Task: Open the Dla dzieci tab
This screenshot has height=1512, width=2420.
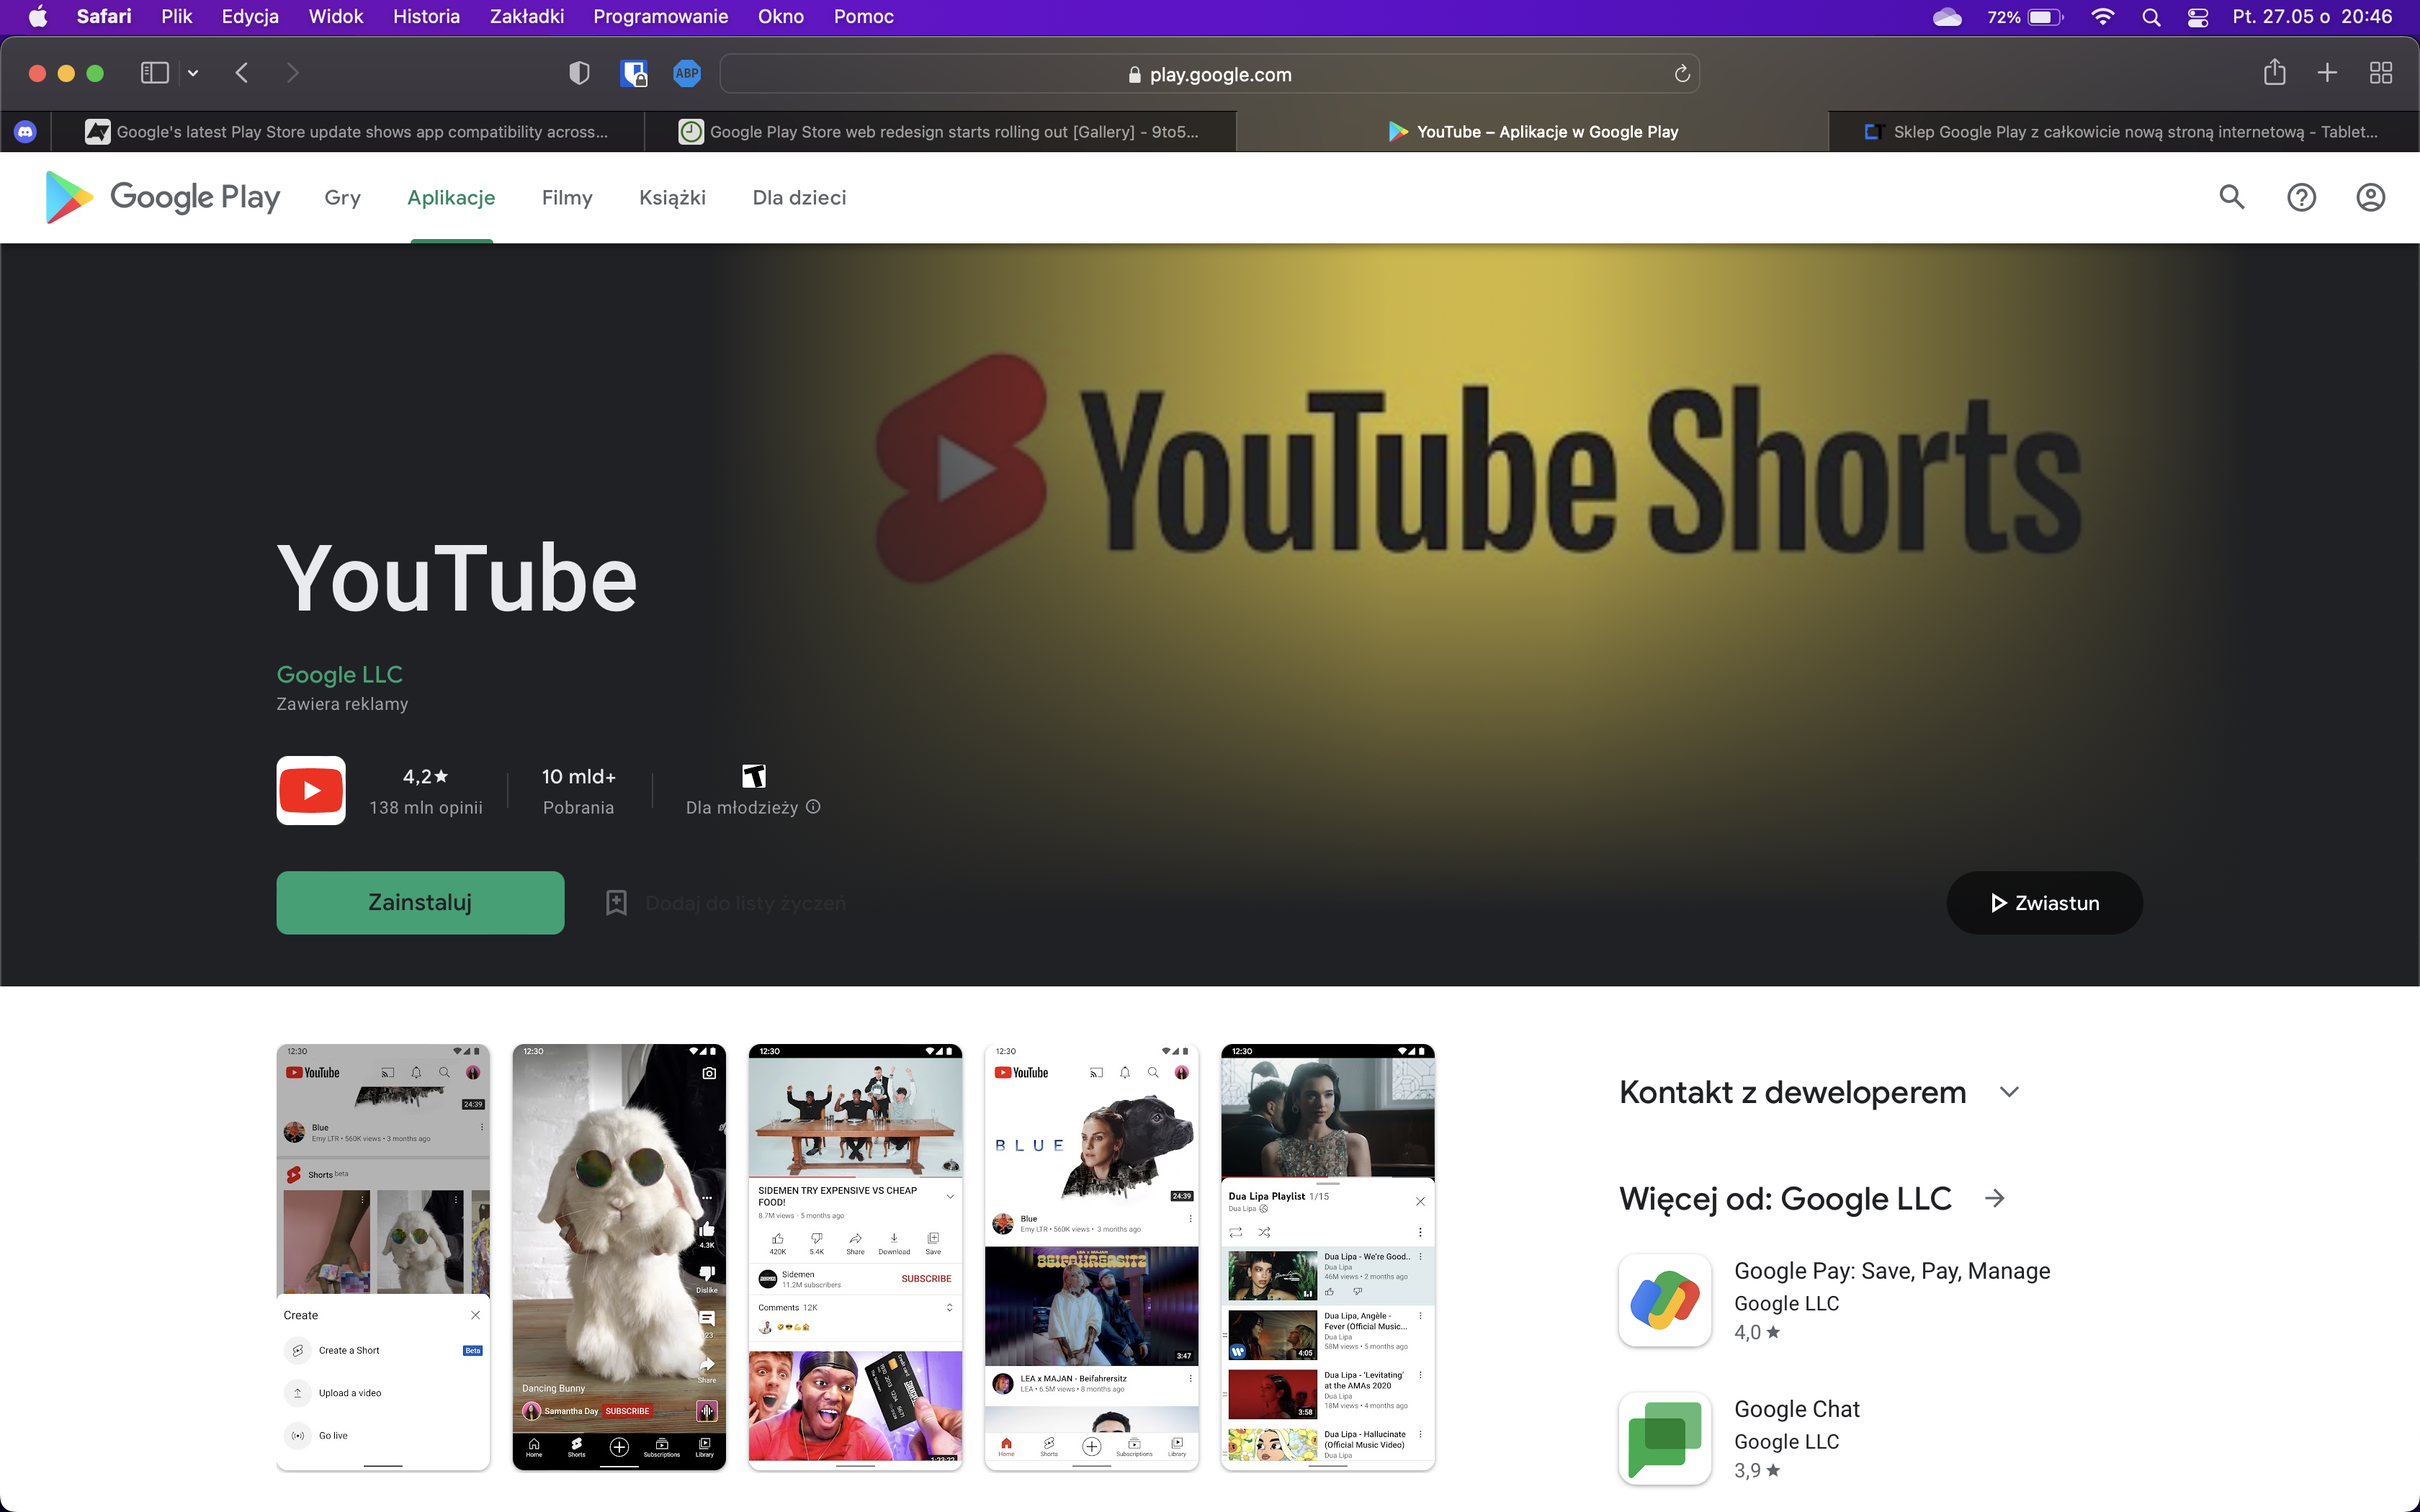Action: pyautogui.click(x=799, y=197)
